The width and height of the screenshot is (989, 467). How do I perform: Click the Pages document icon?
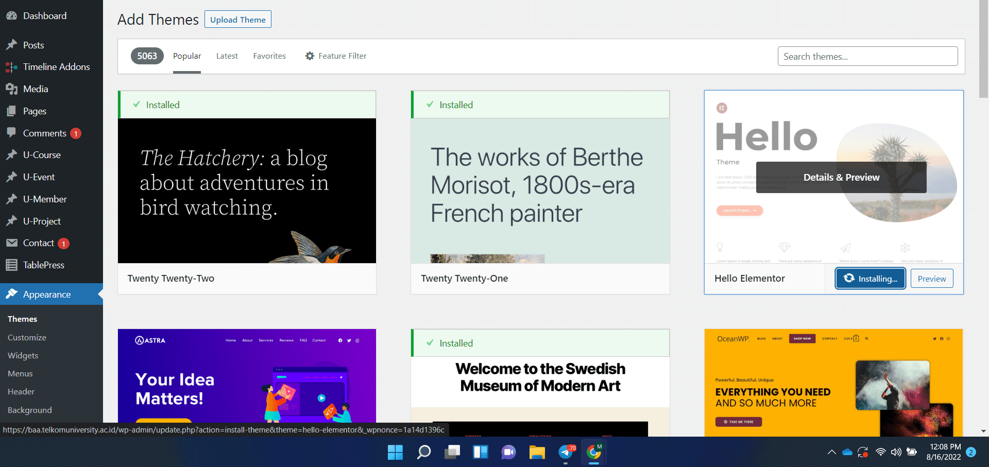[11, 111]
